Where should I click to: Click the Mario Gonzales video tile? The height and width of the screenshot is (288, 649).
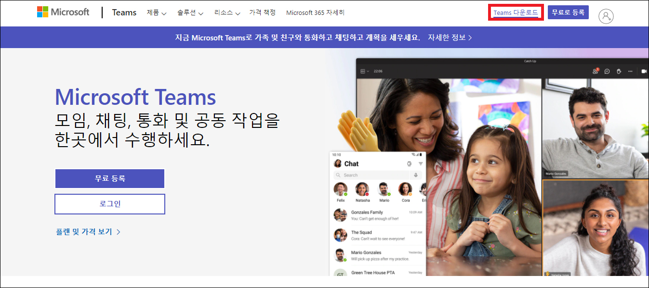tap(595, 128)
